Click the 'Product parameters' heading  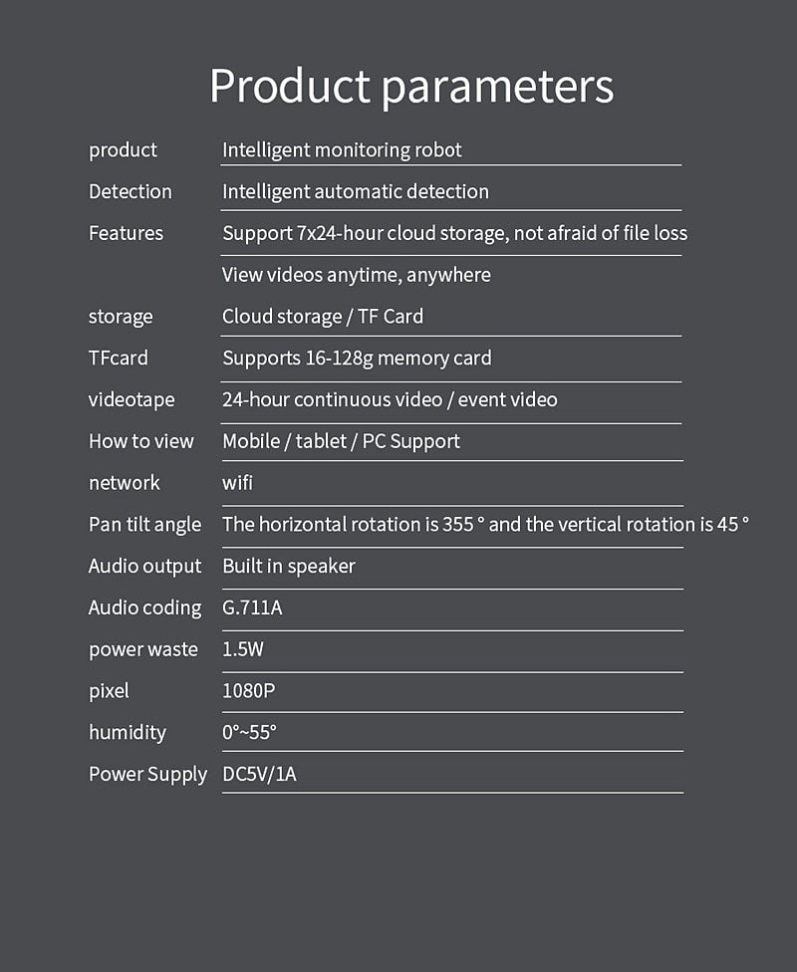pos(411,87)
